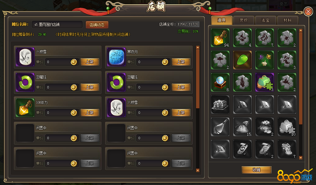Image resolution: width=316 pixels, height=185 pixels.
Task: Click the grey money bag item with count 15
Action: pyautogui.click(x=242, y=127)
